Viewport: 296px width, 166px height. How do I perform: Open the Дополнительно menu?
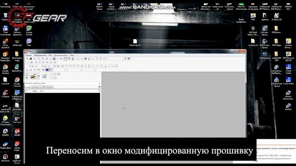[61, 55]
